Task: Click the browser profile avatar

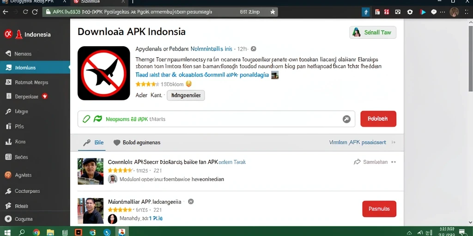Action: (x=454, y=12)
